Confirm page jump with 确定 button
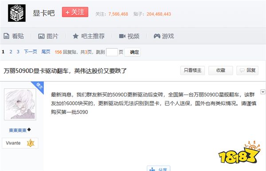 133,52
